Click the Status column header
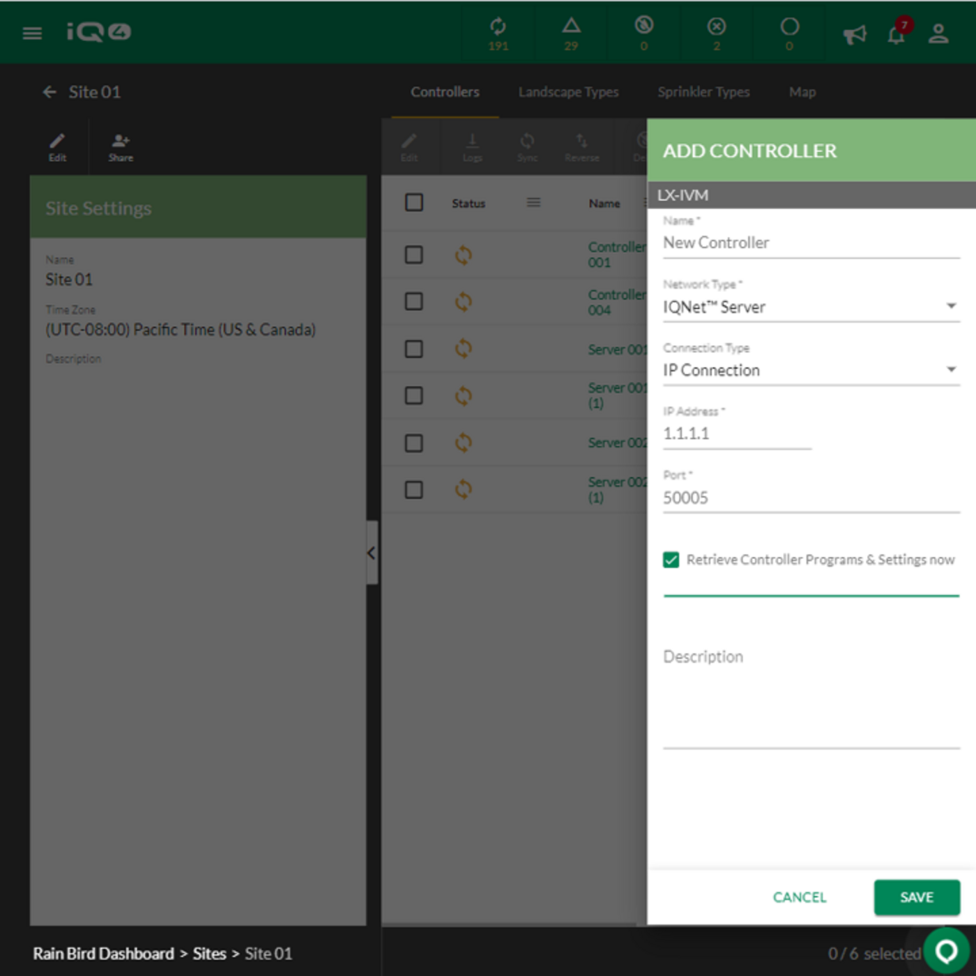This screenshot has height=976, width=976. click(468, 203)
